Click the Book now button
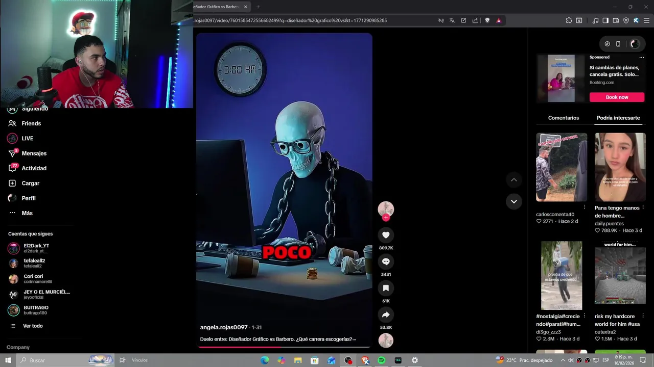654x367 pixels. 617,97
